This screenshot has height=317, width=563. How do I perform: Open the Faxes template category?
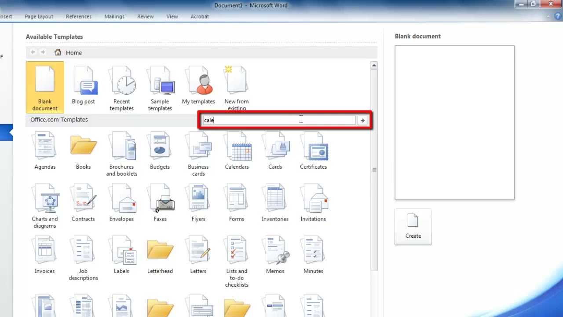point(160,203)
